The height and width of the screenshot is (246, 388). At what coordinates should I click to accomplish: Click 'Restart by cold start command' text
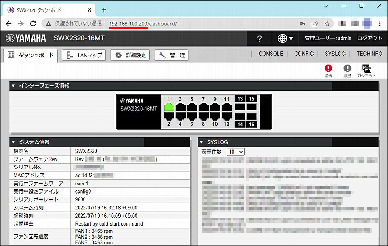click(x=109, y=224)
